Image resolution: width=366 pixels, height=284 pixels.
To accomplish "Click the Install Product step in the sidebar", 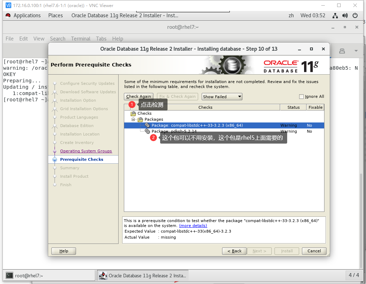I will tap(74, 176).
